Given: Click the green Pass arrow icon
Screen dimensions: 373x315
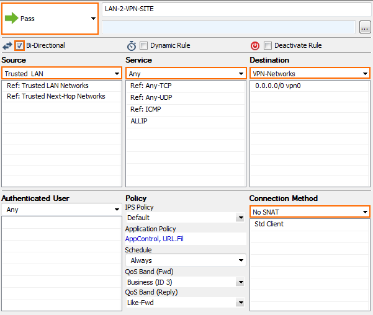Looking at the screenshot, I should click(x=11, y=18).
